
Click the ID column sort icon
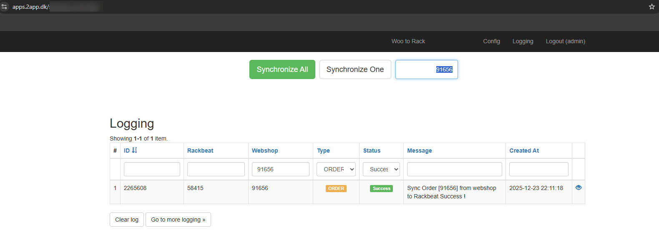pos(134,151)
